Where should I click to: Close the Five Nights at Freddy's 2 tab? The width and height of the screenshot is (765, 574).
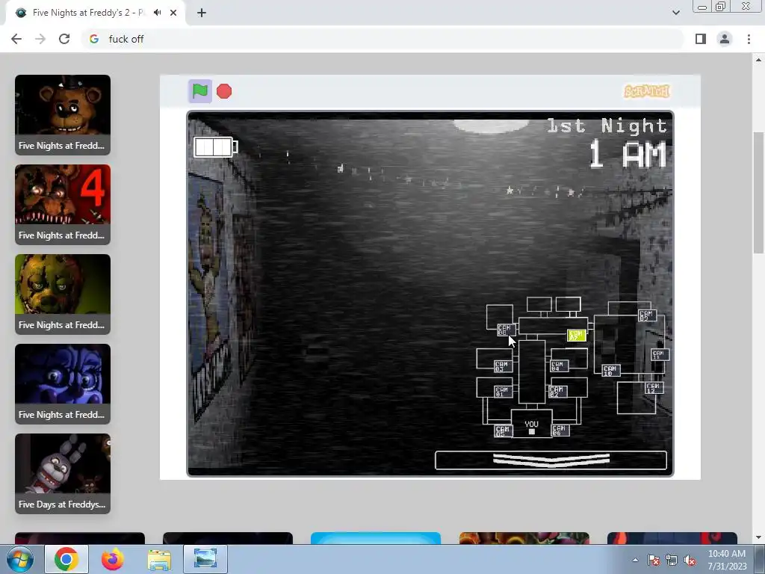point(173,13)
